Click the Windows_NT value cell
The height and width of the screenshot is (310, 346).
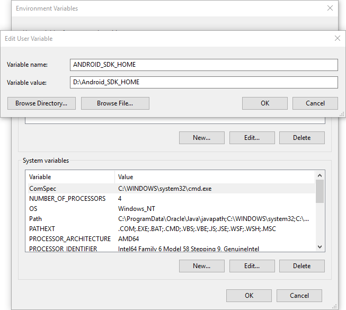tap(137, 209)
